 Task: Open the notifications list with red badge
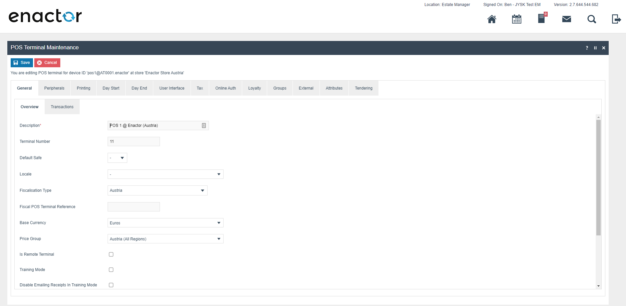542,19
